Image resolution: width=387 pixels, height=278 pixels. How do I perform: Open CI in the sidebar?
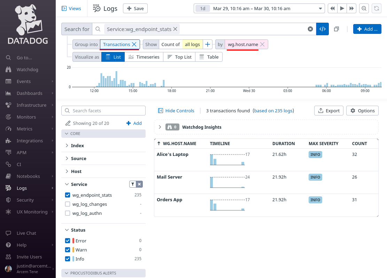[x=19, y=164]
